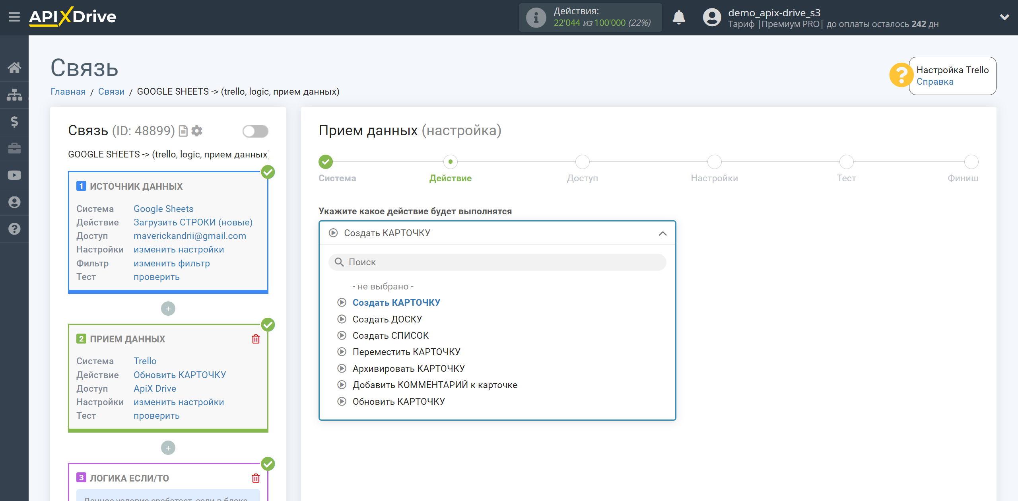Screen dimensions: 1018x501
Task: Open ApiX Drive access link
Action: pyautogui.click(x=155, y=388)
